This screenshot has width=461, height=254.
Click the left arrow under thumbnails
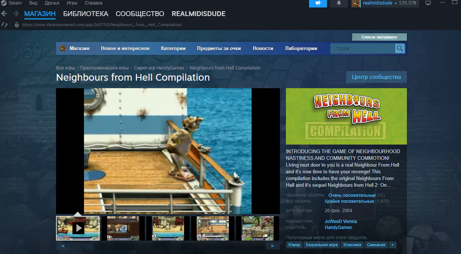coord(62,246)
